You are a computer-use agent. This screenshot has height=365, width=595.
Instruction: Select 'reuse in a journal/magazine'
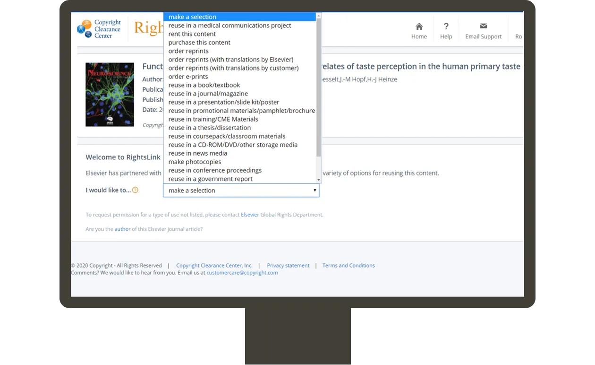[239, 94]
